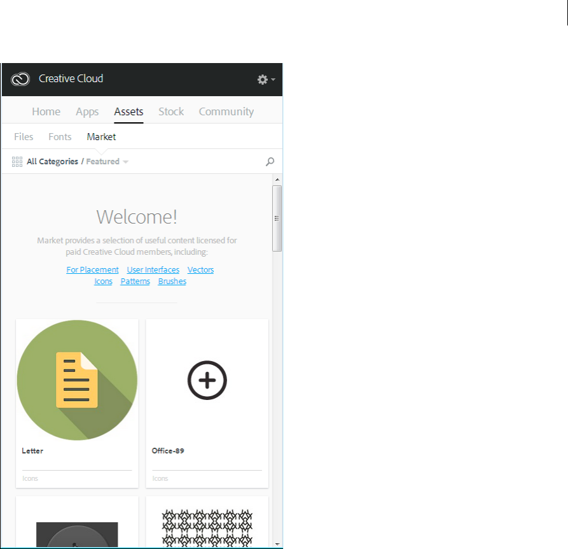Open the dark vinyl record thumbnail
The height and width of the screenshot is (549, 568).
pyautogui.click(x=77, y=534)
